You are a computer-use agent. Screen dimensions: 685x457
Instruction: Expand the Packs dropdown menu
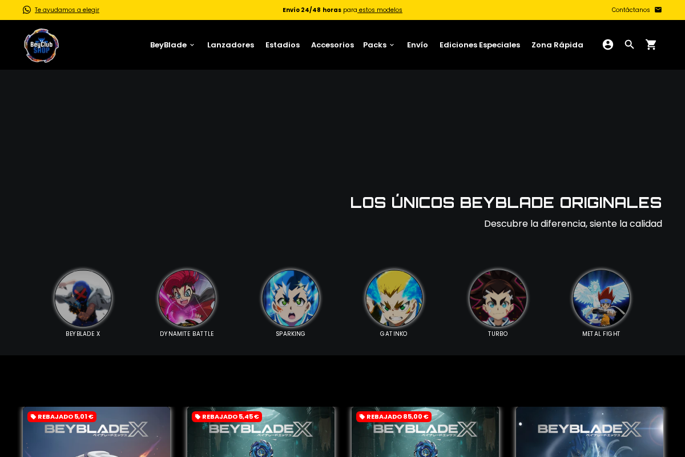378,44
